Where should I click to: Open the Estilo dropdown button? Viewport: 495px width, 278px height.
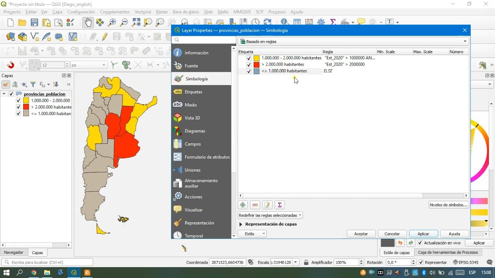click(x=253, y=234)
